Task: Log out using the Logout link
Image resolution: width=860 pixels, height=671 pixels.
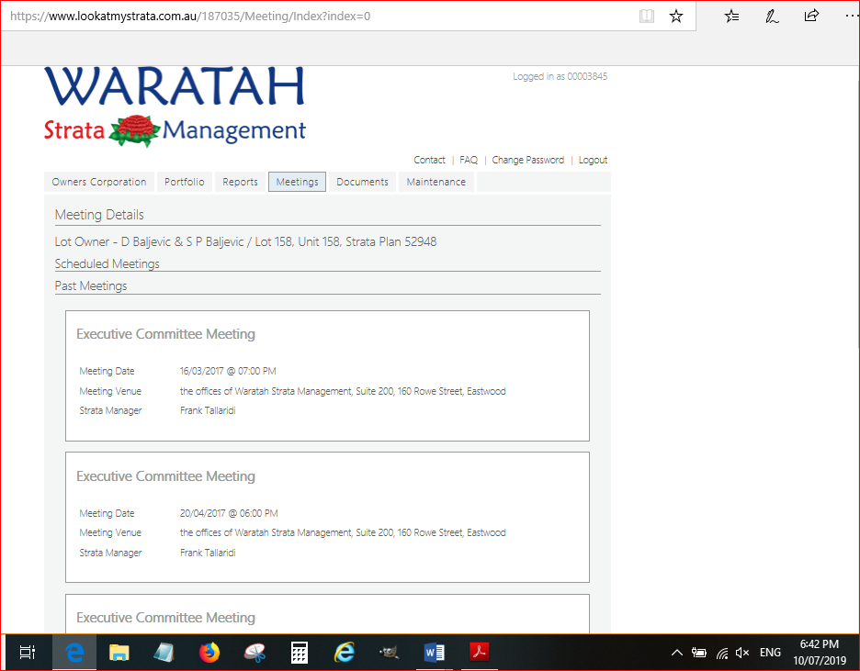Action: [593, 160]
